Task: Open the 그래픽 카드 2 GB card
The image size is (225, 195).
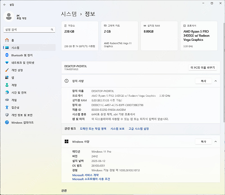Action: [x=120, y=36]
